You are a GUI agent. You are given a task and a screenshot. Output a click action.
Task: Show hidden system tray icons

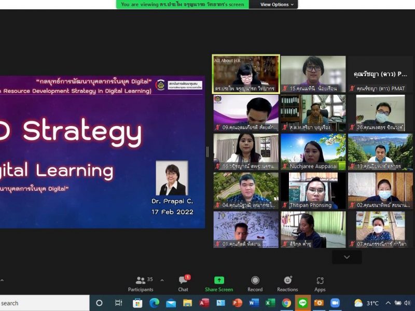pyautogui.click(x=388, y=303)
